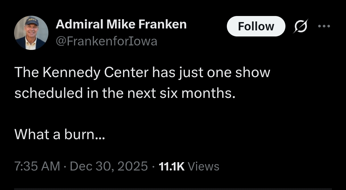Open Grok explanation for this post
Screen dimensions: 346x190
(301, 26)
